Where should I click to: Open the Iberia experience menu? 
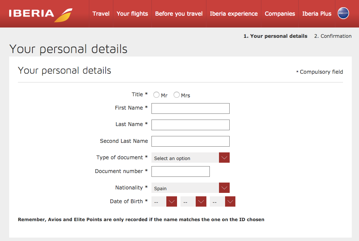click(x=234, y=14)
